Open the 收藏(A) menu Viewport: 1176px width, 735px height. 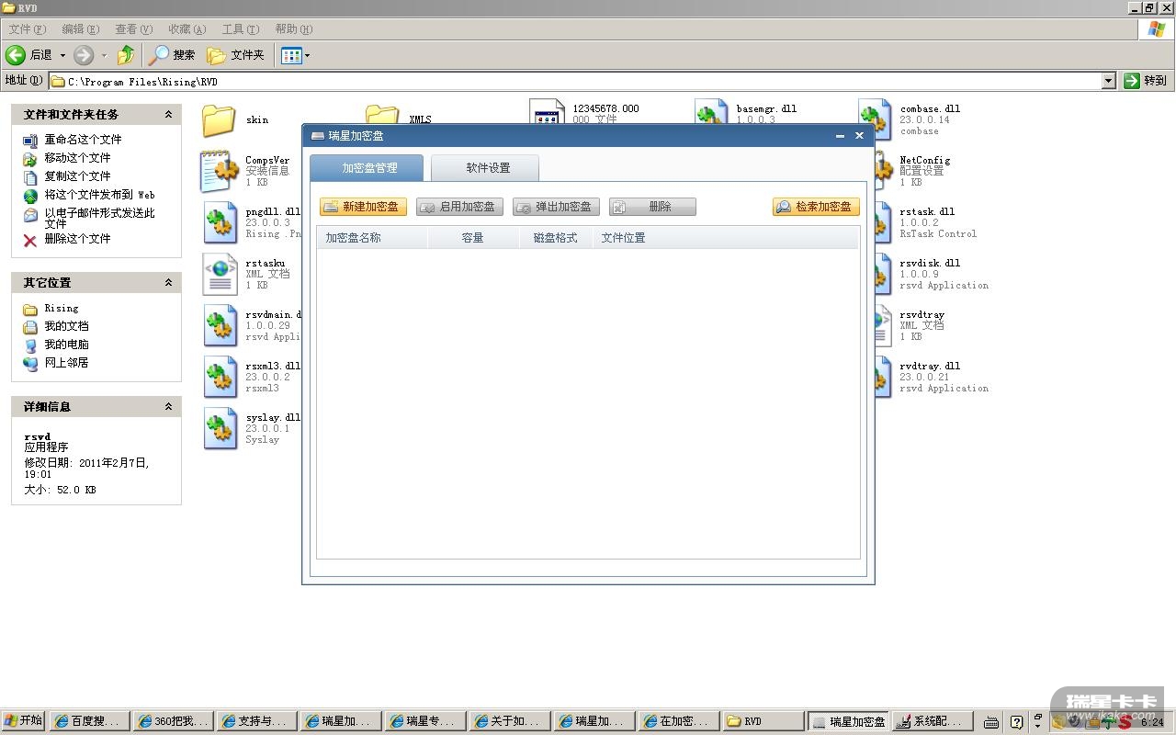[187, 29]
